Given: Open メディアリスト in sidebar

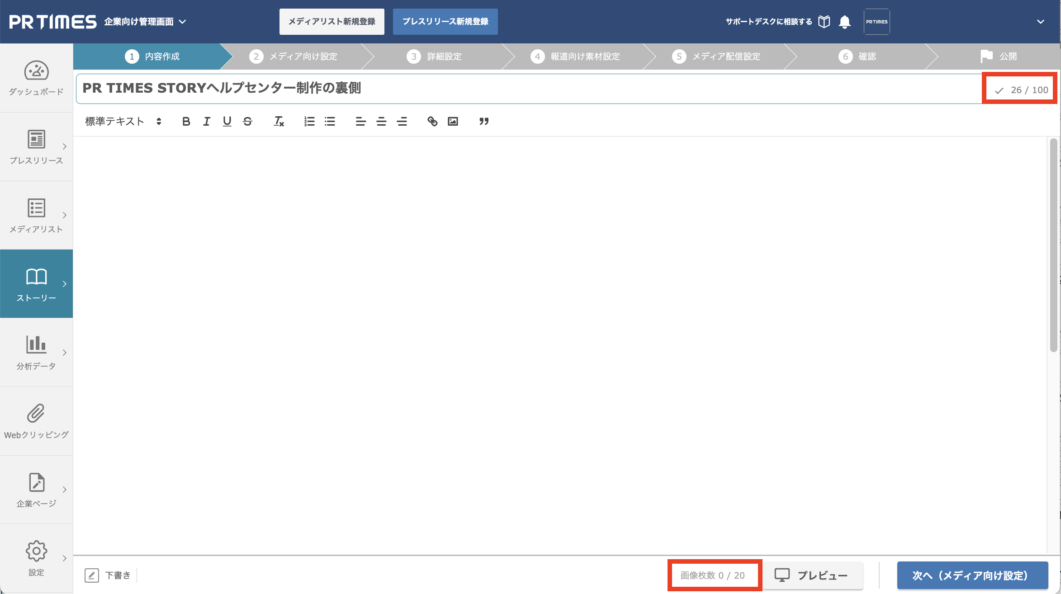Looking at the screenshot, I should (x=36, y=216).
